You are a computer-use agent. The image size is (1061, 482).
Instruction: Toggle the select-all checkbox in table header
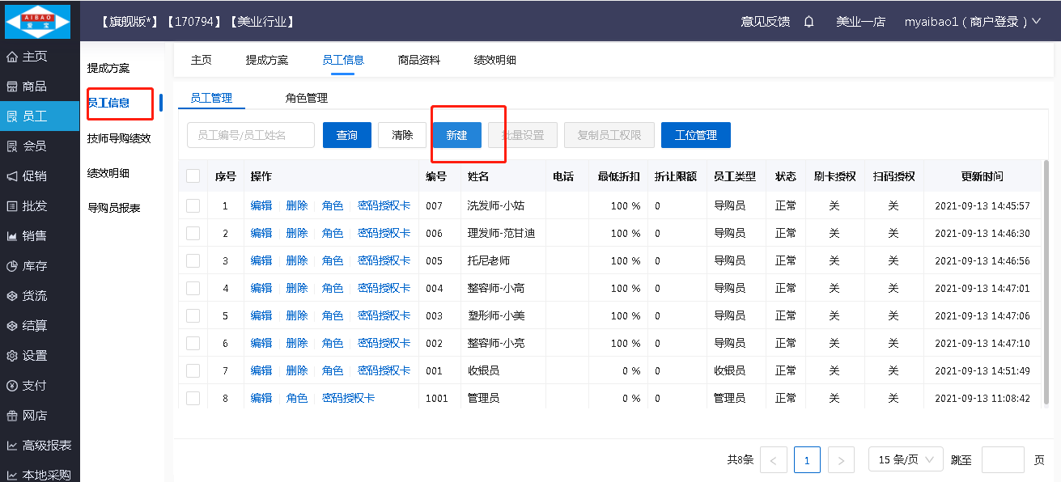point(193,176)
